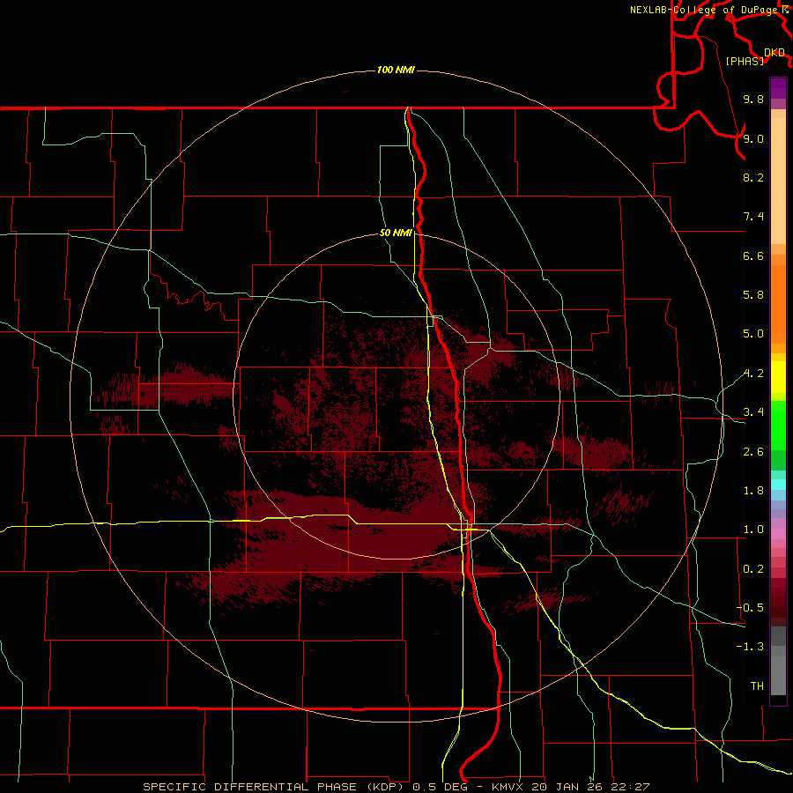The image size is (793, 793).
Task: Click the 9.0 value on the scale
Action: pyautogui.click(x=753, y=138)
